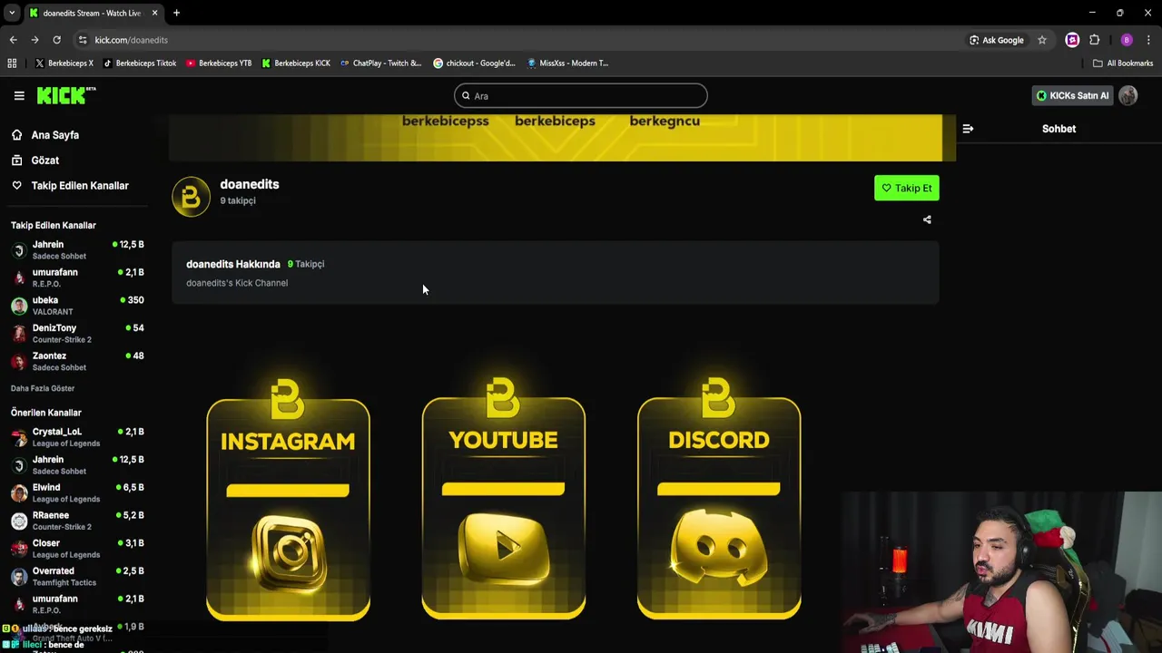
Task: Open Elwind League of Legends channel
Action: (x=77, y=492)
